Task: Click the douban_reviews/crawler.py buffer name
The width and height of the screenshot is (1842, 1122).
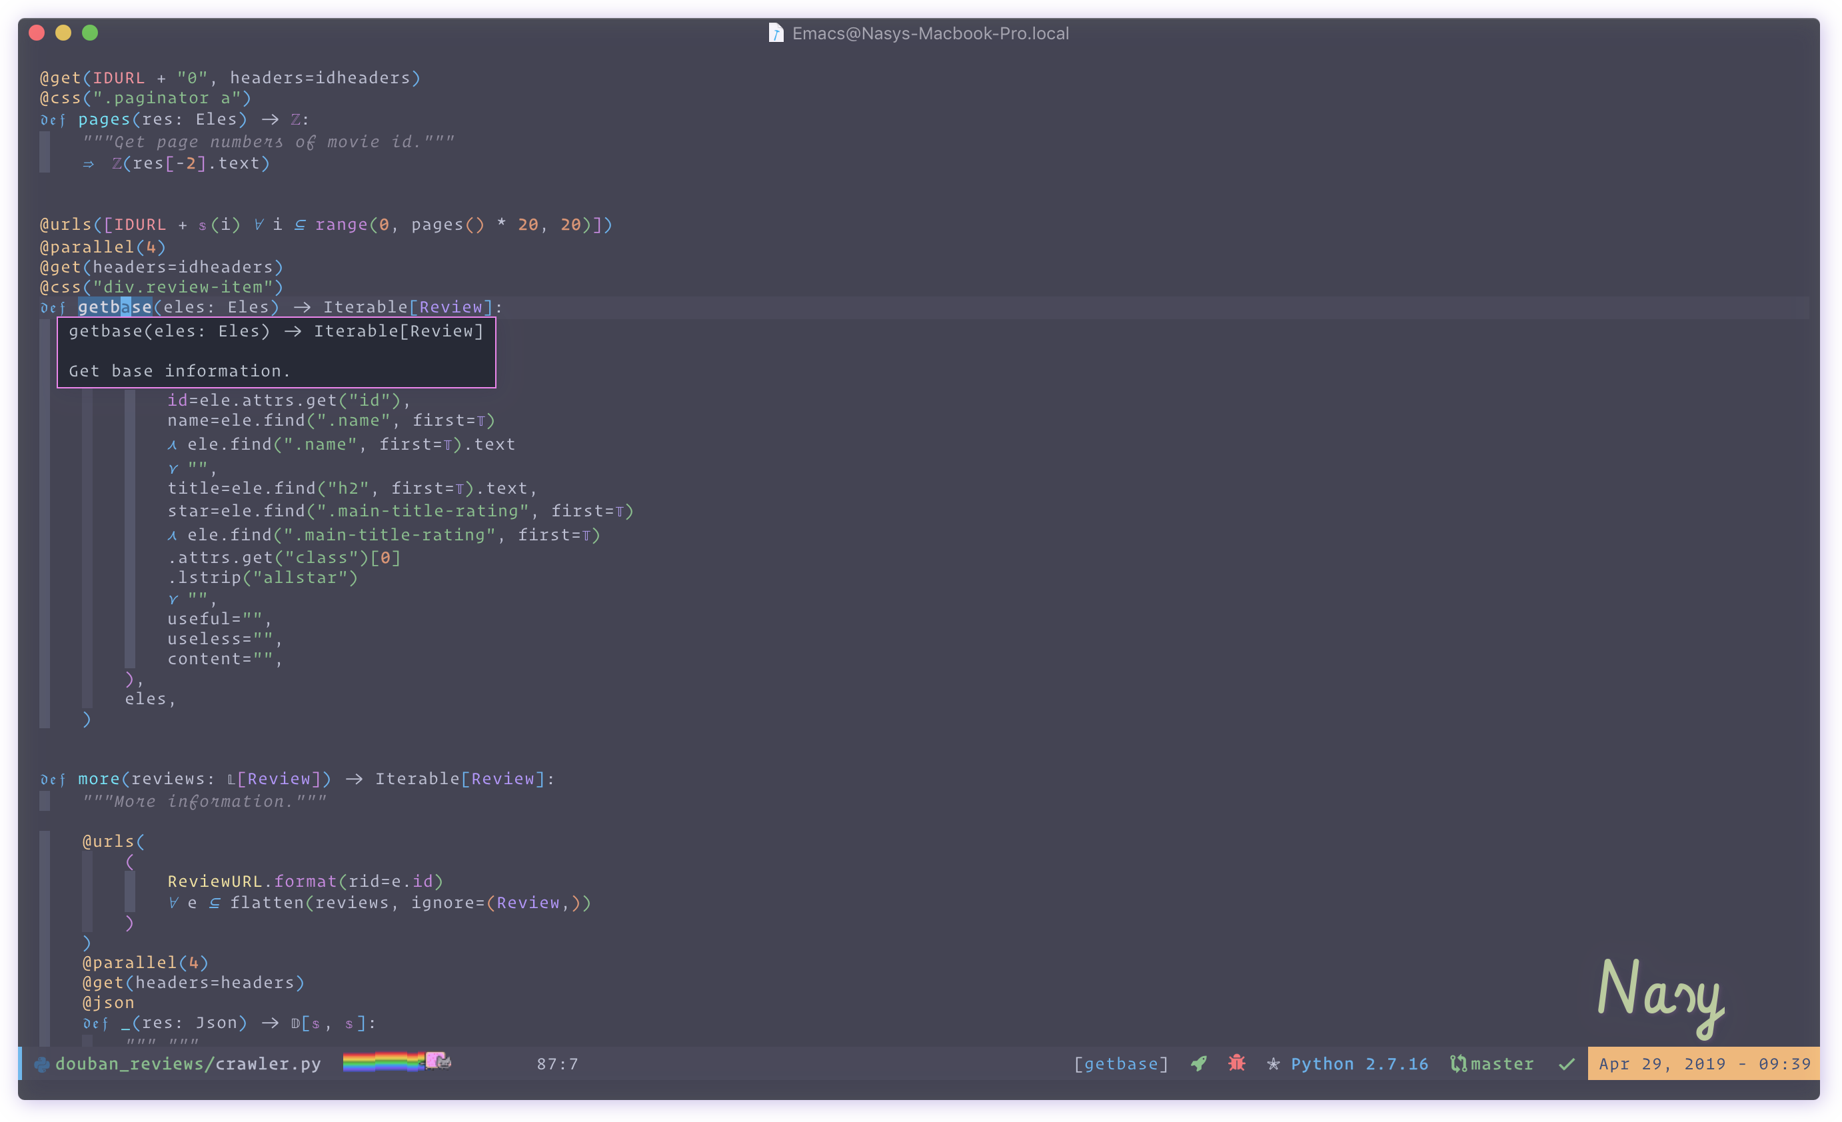Action: [188, 1063]
